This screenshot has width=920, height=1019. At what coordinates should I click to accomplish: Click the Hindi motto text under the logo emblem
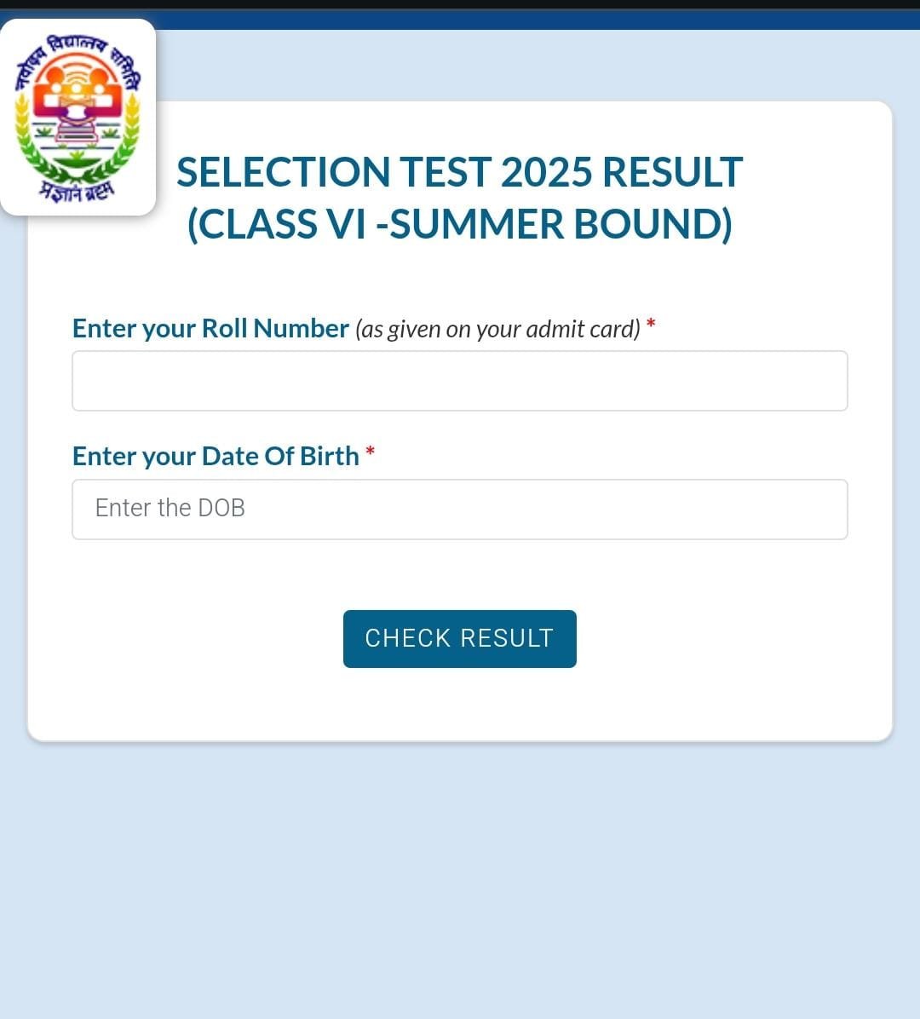pyautogui.click(x=77, y=191)
